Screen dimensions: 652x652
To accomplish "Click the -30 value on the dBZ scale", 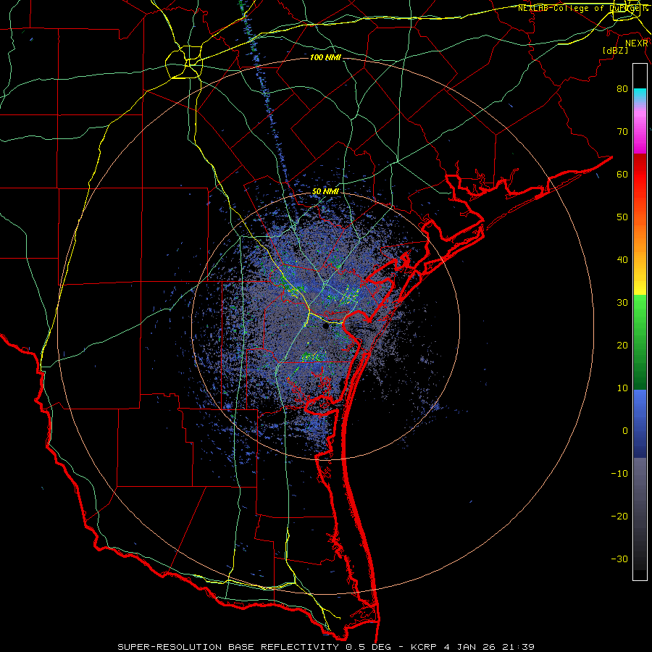I will 619,559.
